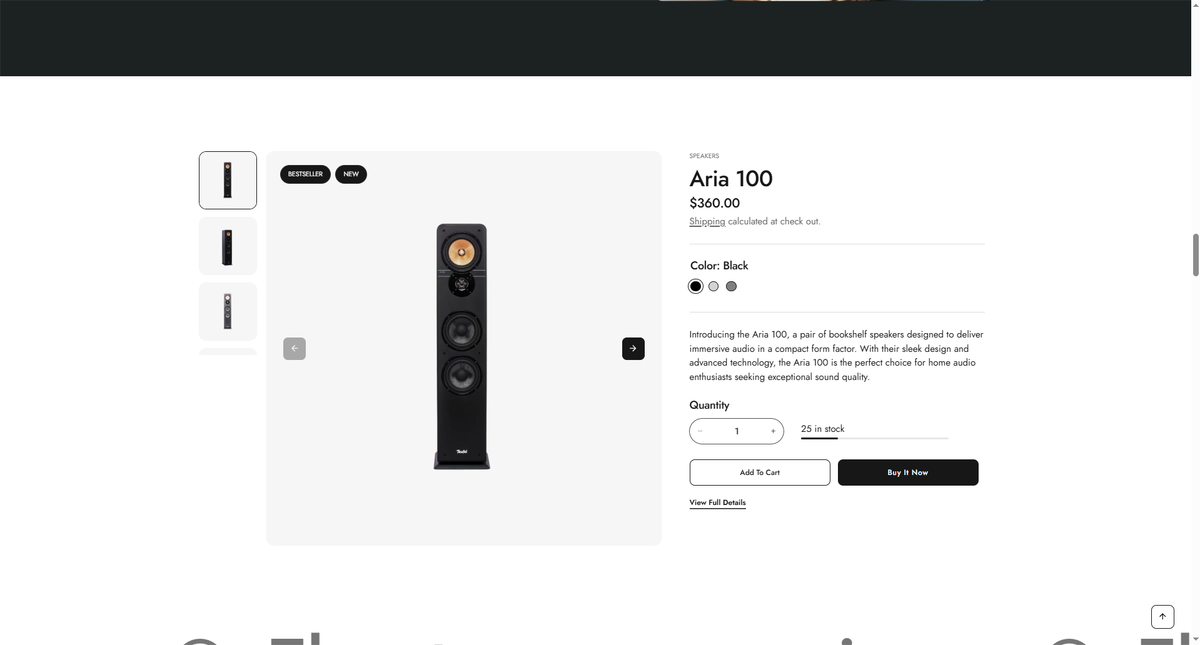This screenshot has height=645, width=1200.
Task: Select the first speaker thumbnail
Action: coord(228,180)
